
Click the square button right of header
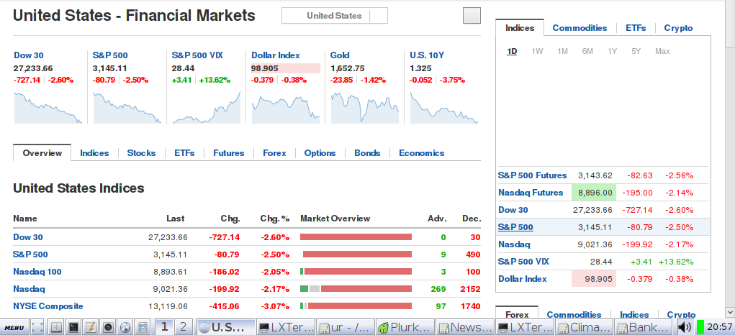(472, 15)
